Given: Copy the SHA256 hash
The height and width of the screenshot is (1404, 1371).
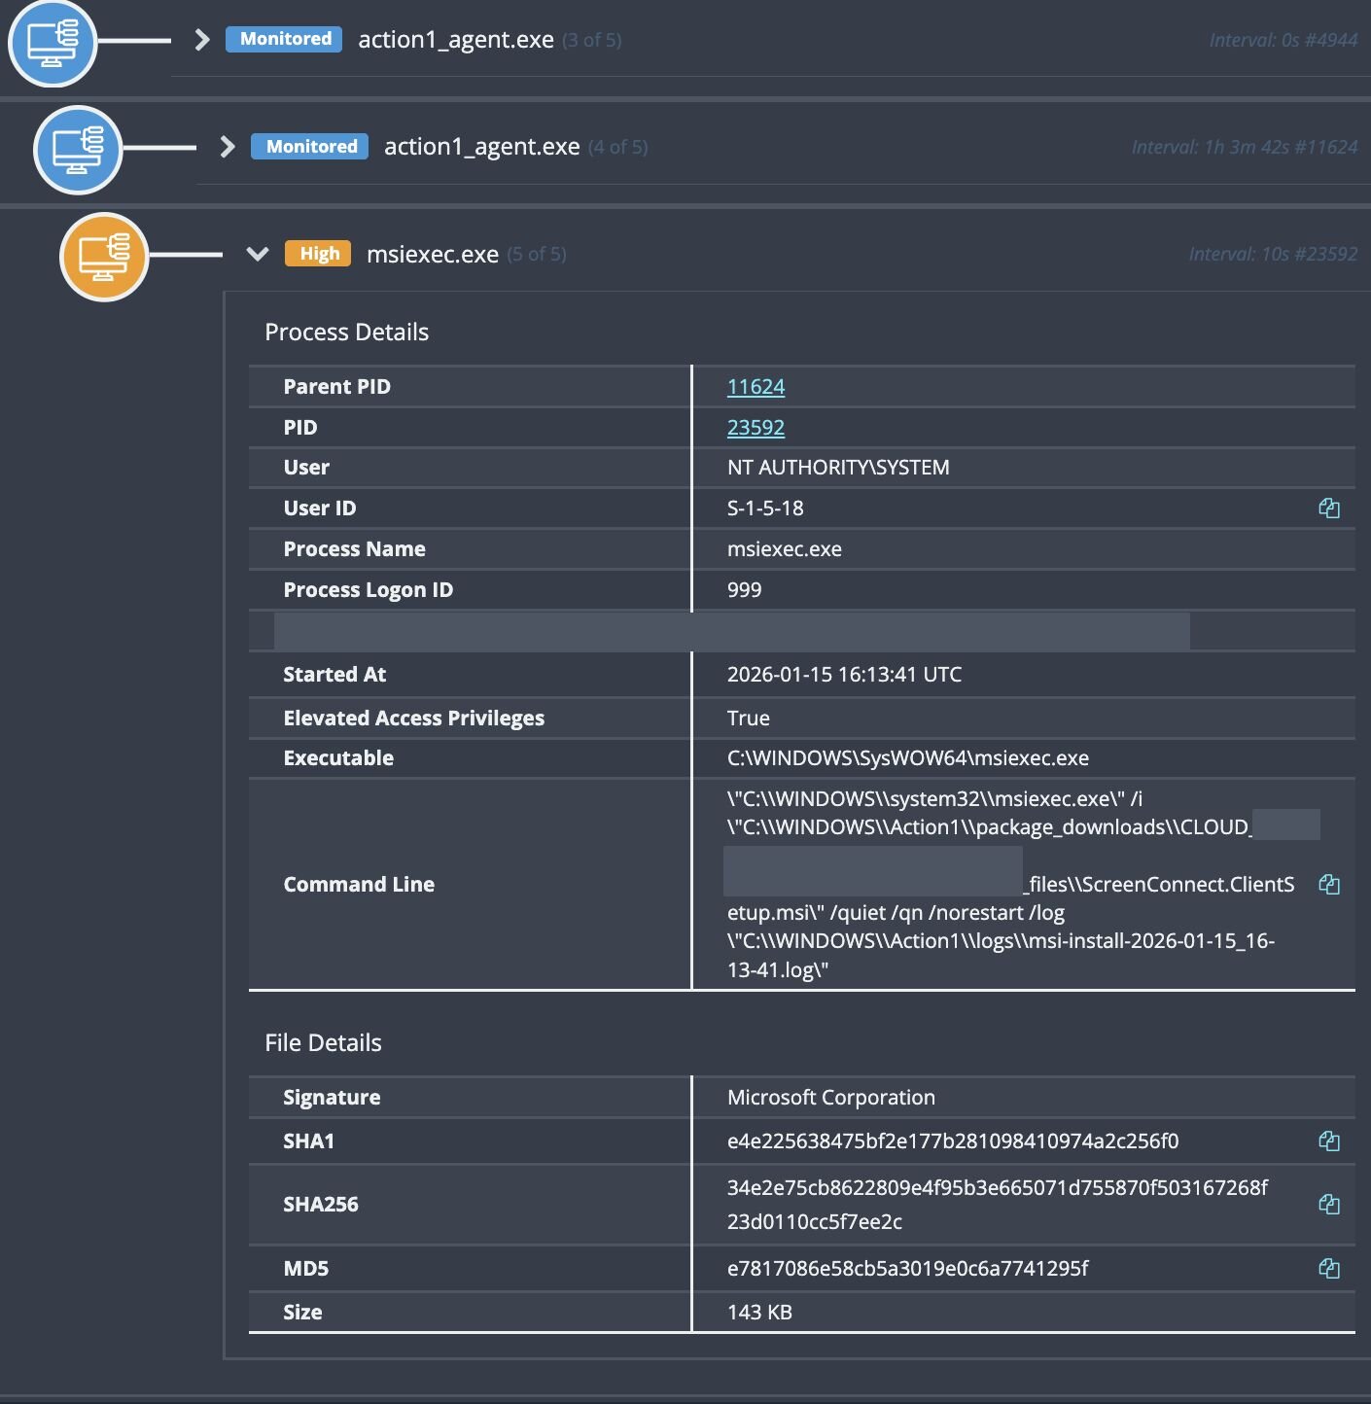Looking at the screenshot, I should pyautogui.click(x=1328, y=1205).
